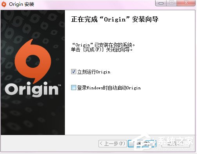Enable 登录Windows时自动启动Origin checkbox
Screen dimensions: 197x154
pyautogui.click(x=73, y=88)
